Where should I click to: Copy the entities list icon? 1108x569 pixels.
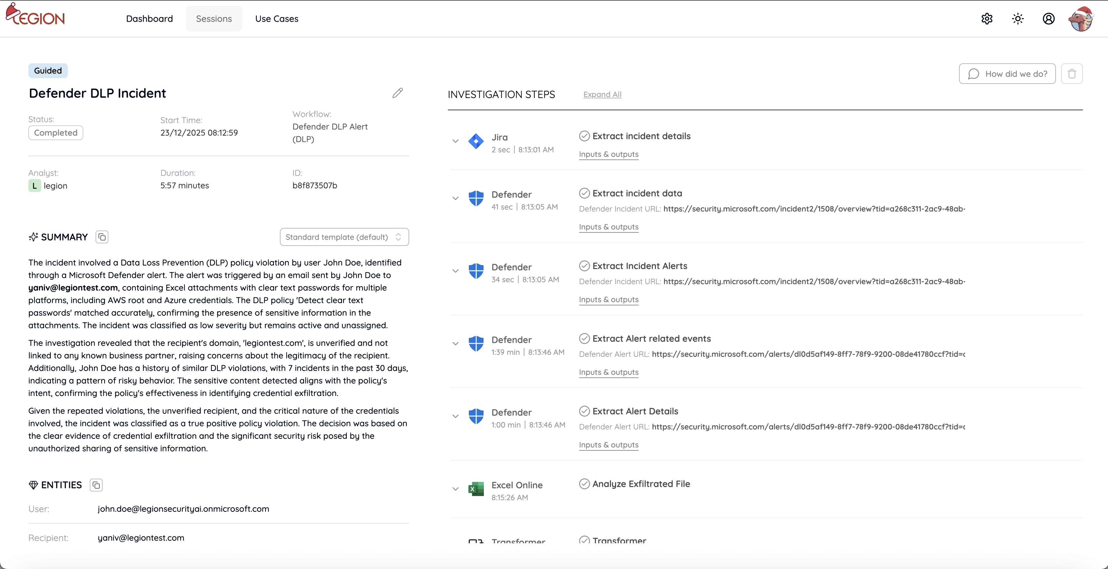coord(96,485)
